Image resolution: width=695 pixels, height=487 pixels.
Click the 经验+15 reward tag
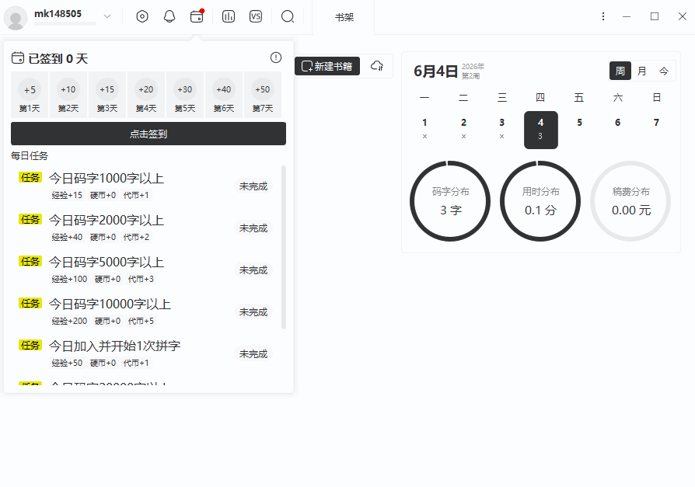pyautogui.click(x=67, y=195)
